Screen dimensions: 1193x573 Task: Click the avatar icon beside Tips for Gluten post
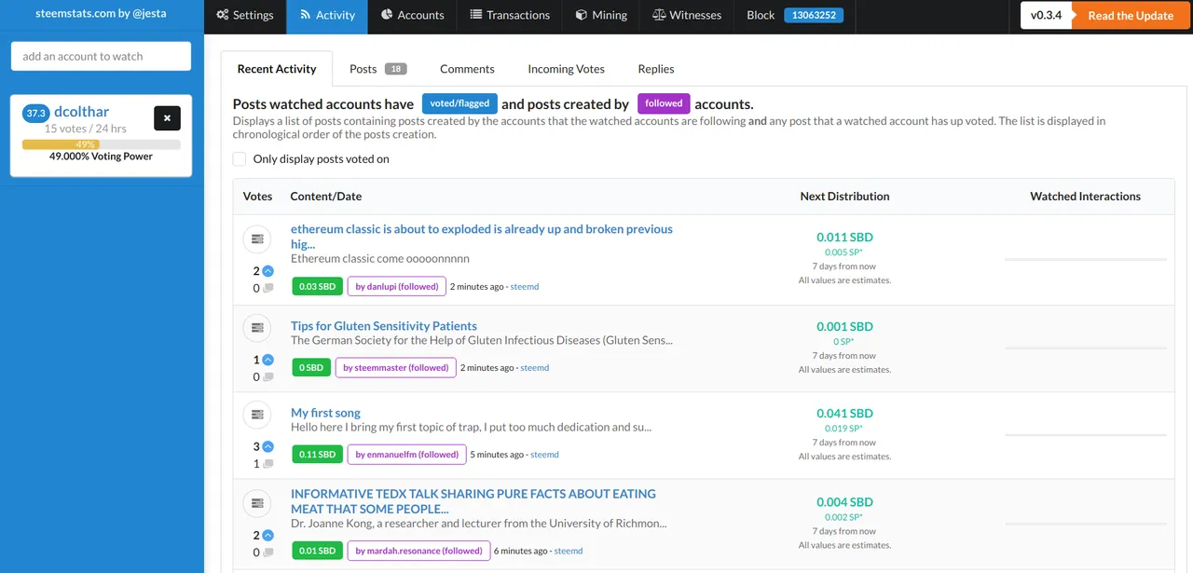257,328
